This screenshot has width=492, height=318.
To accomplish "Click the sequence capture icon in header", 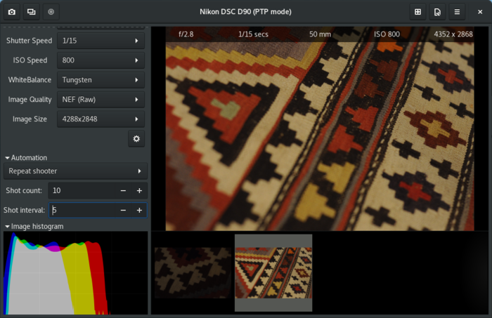I will (32, 12).
